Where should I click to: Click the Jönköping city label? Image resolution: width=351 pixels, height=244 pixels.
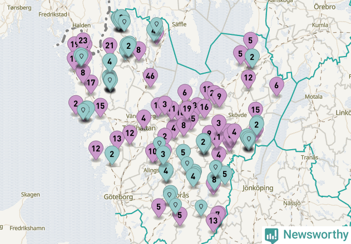coord(258,188)
